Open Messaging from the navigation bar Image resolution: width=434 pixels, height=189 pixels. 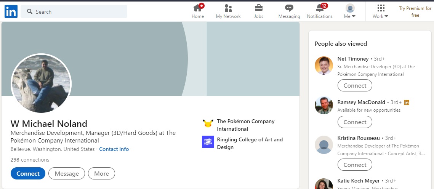(x=289, y=11)
